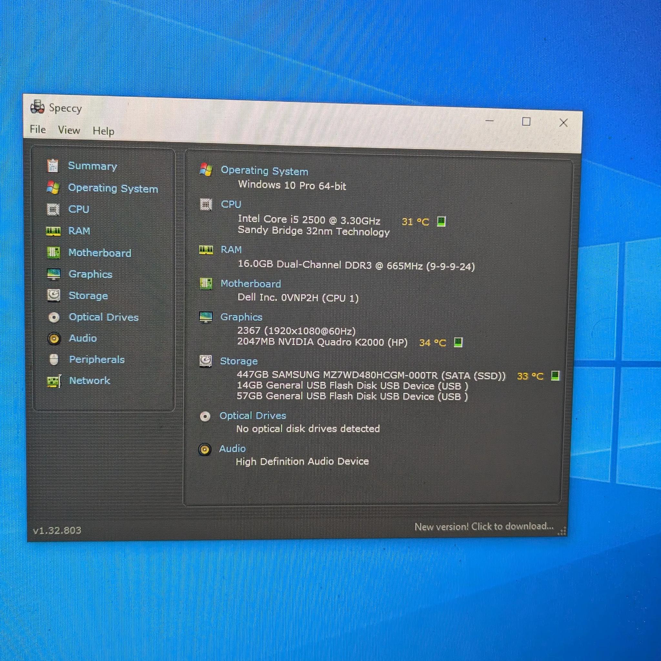Click the '57GB General USB Flash Disk' line
Viewport: 661px width, 661px height.
[x=352, y=397]
